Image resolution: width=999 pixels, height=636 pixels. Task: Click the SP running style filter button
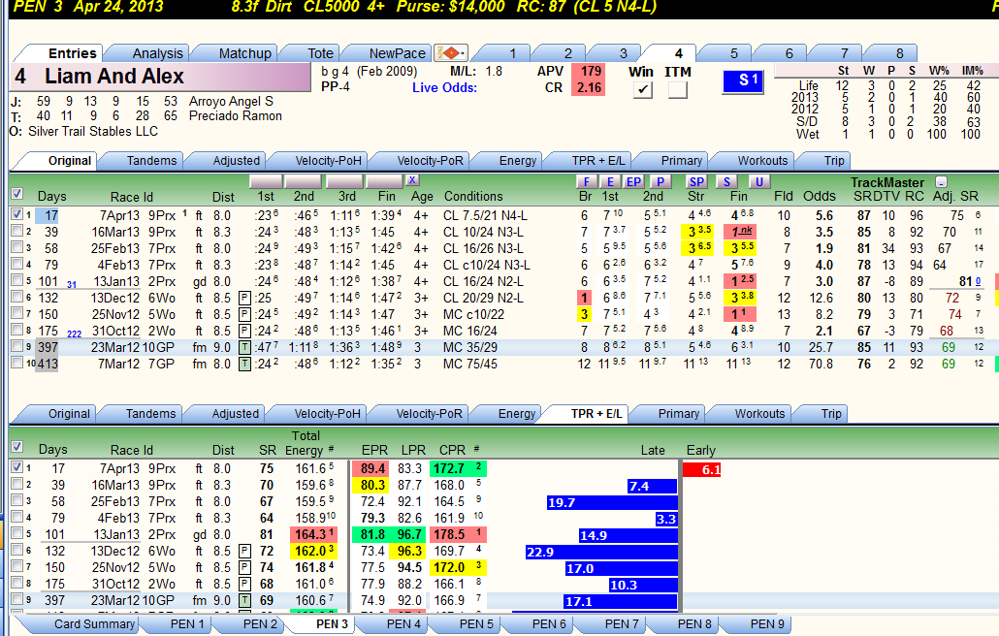(696, 181)
